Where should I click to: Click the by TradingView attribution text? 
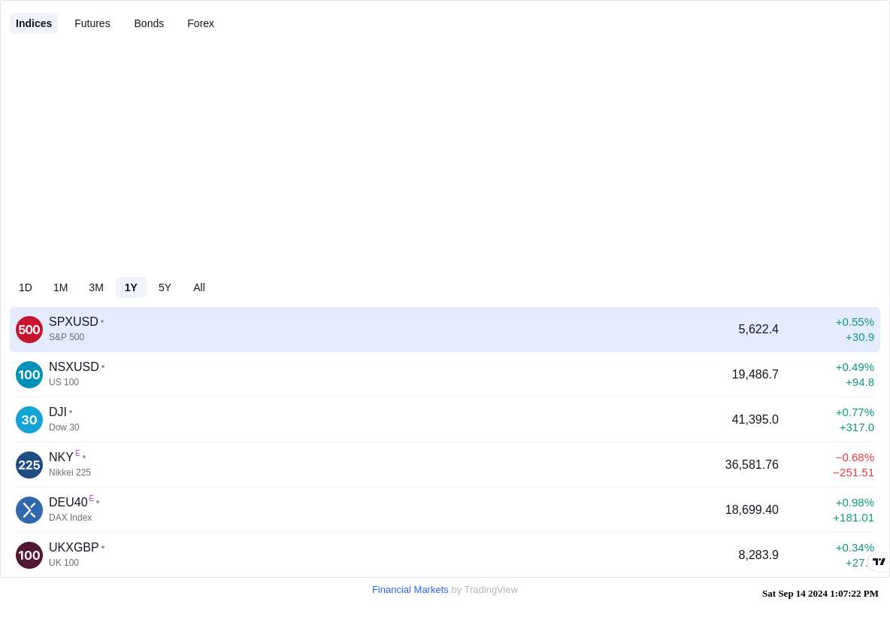click(x=485, y=590)
